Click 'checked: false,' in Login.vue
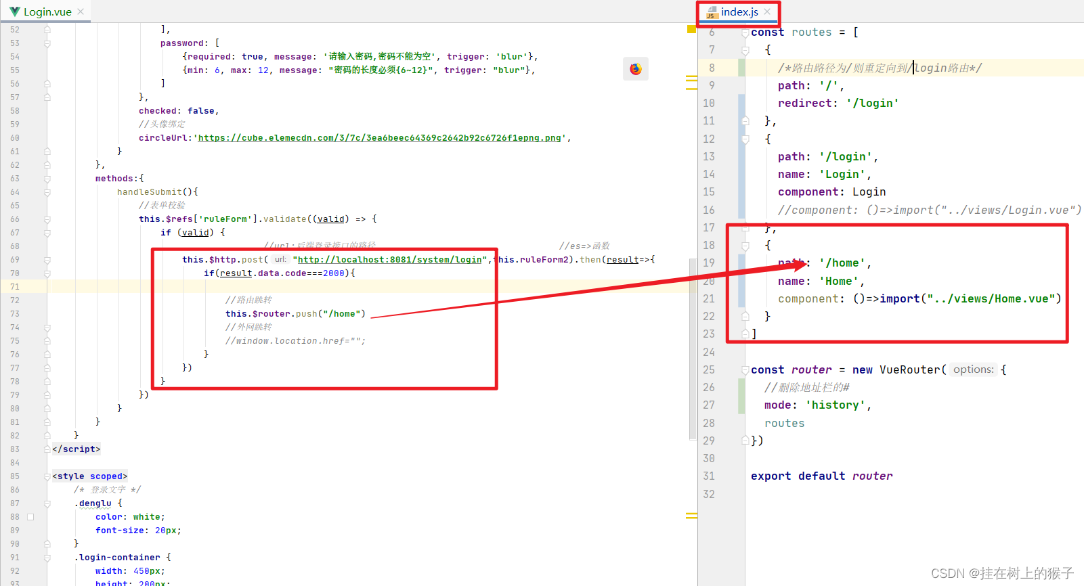The image size is (1084, 586). coord(179,111)
